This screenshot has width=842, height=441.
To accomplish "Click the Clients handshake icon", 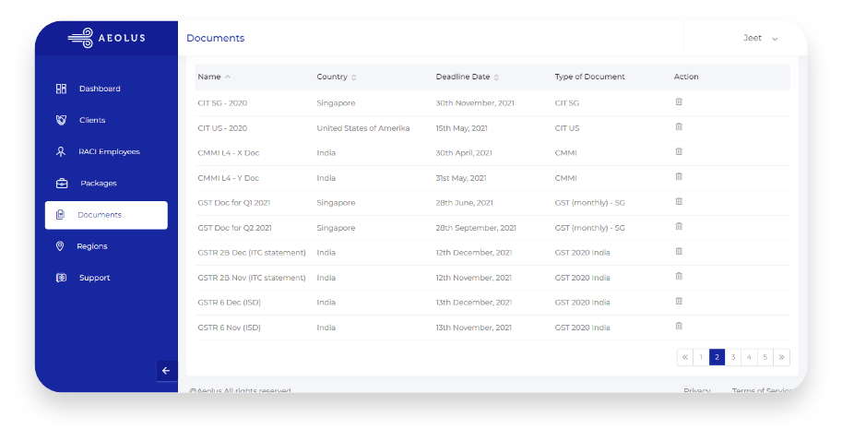I will pos(61,120).
